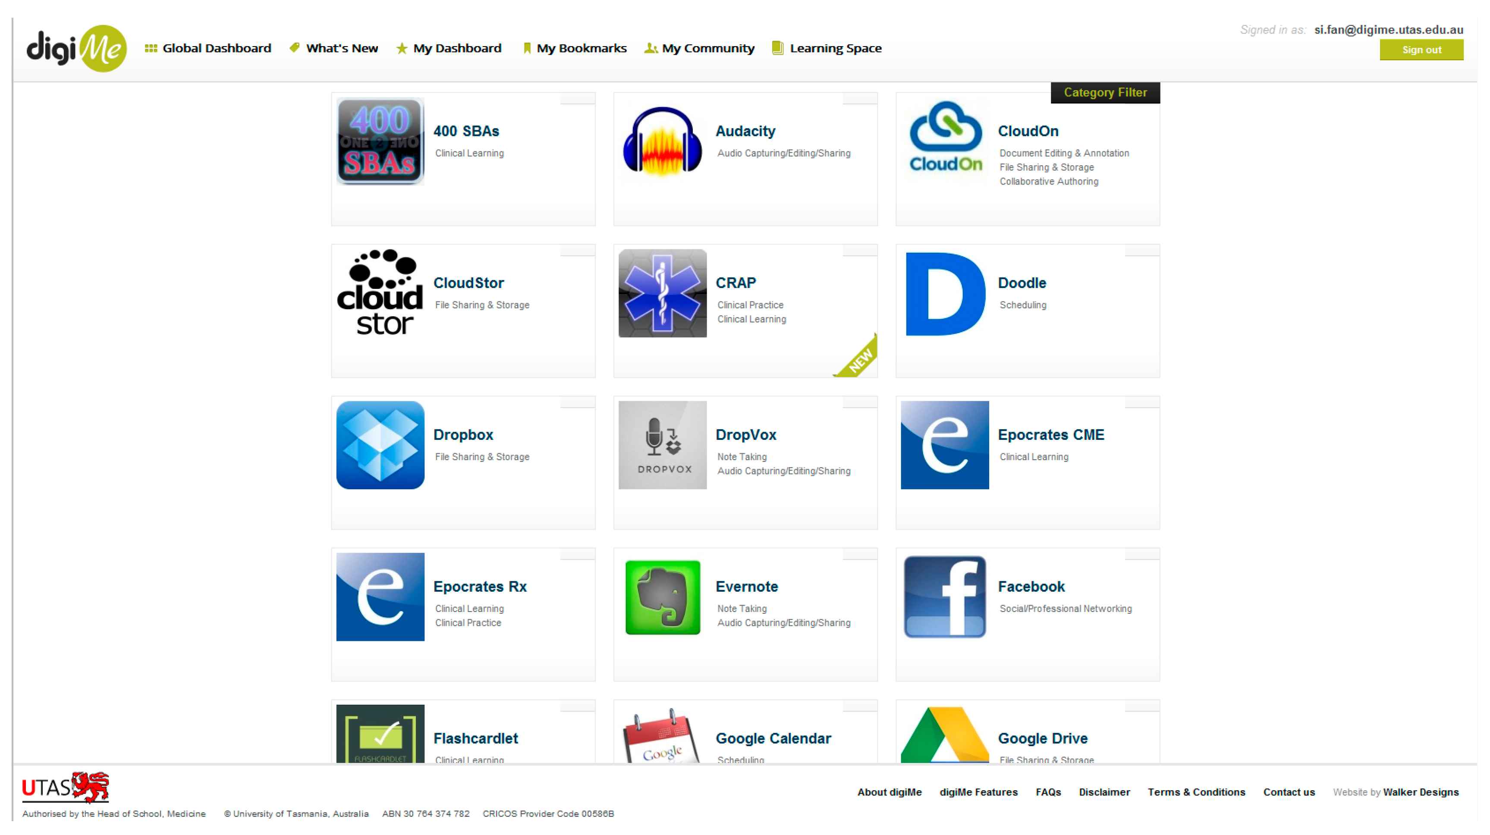
Task: Click the CloudOn cloud logo icon
Action: coord(945,141)
